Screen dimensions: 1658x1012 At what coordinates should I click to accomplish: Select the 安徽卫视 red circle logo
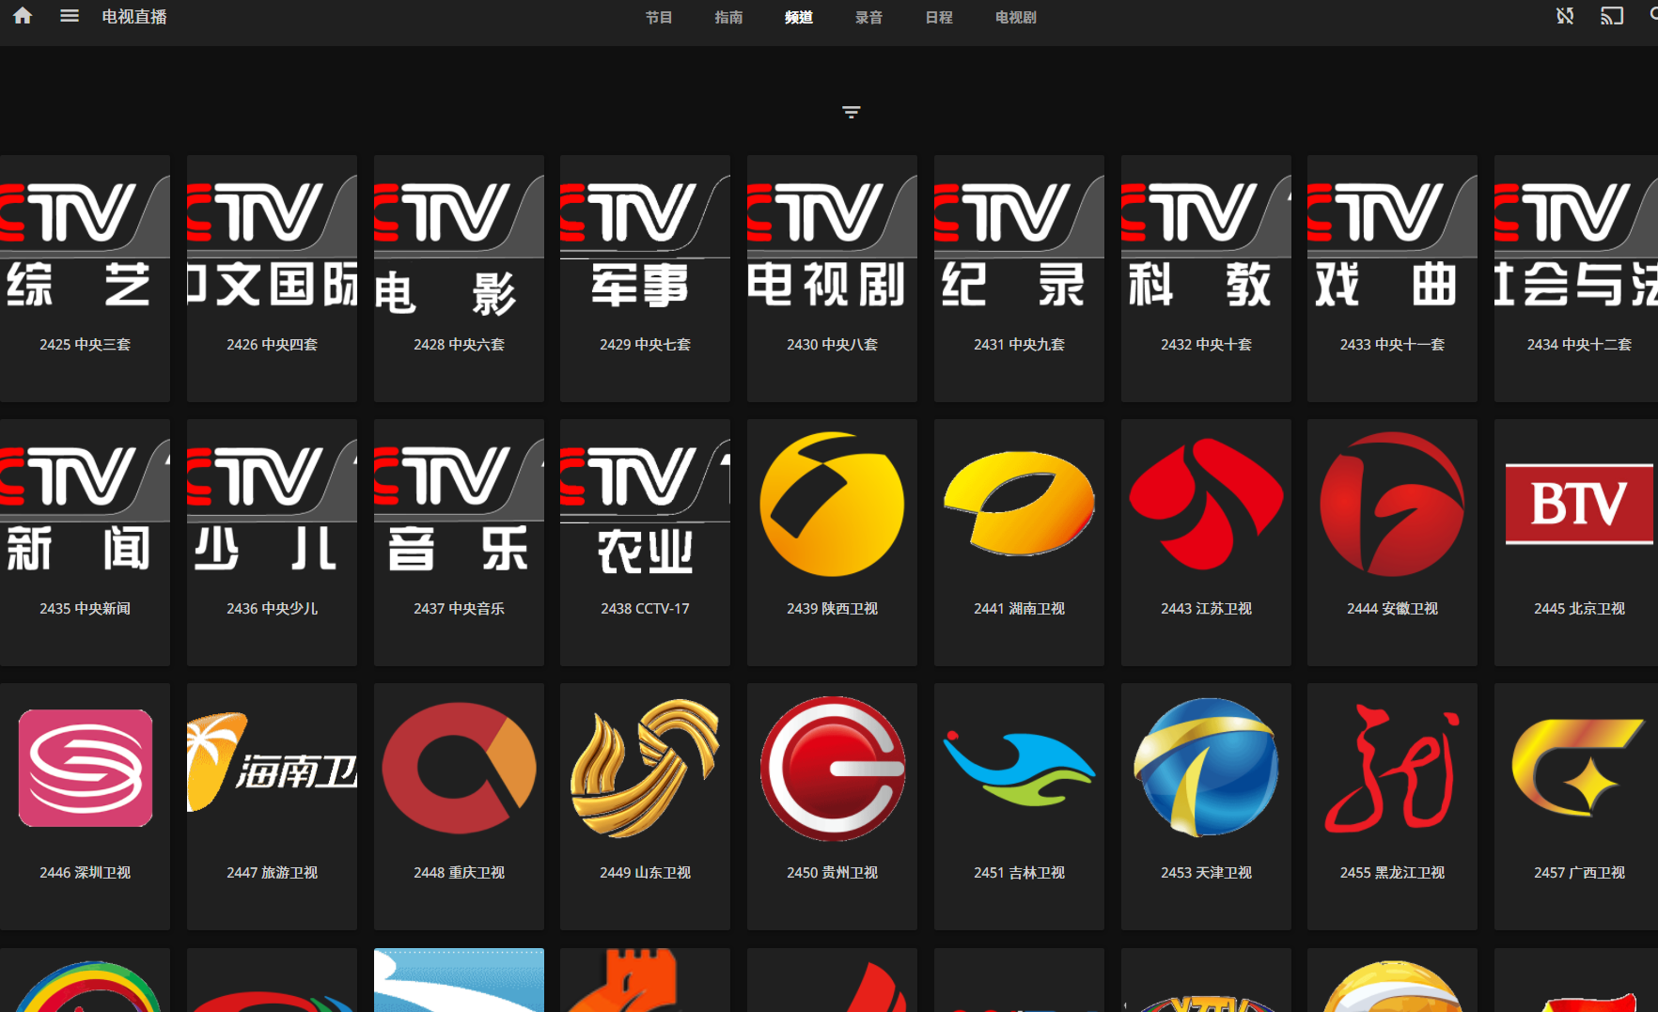pyautogui.click(x=1392, y=505)
